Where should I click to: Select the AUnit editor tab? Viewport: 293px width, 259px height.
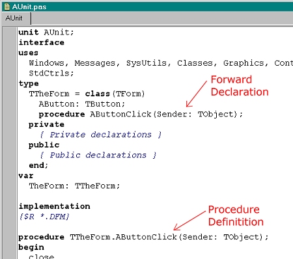coord(16,18)
